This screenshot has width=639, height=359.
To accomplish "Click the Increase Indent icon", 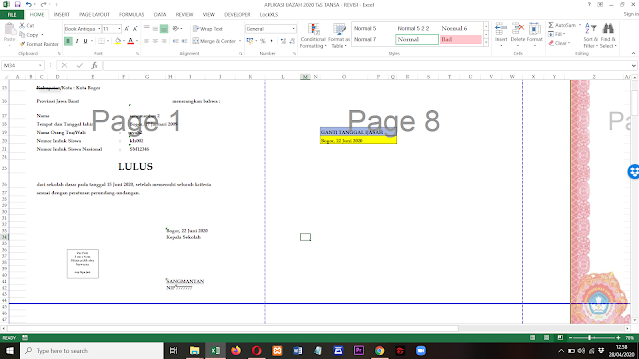I will pyautogui.click(x=184, y=41).
